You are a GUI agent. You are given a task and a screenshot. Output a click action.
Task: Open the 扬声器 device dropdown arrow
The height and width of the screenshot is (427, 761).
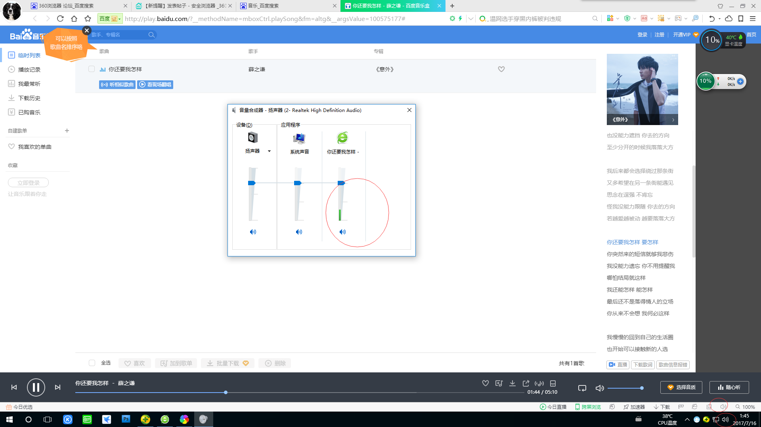point(270,151)
